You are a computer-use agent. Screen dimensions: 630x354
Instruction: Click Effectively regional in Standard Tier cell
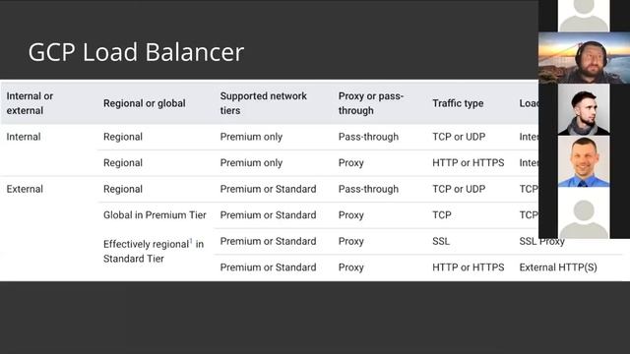(154, 252)
